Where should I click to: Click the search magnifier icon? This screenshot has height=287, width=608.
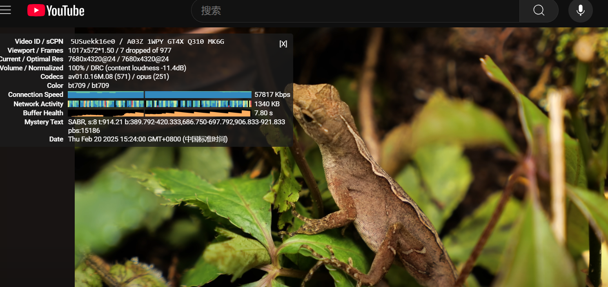coord(539,11)
